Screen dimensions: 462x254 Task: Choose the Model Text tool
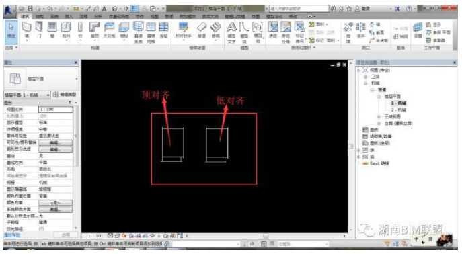(x=231, y=32)
